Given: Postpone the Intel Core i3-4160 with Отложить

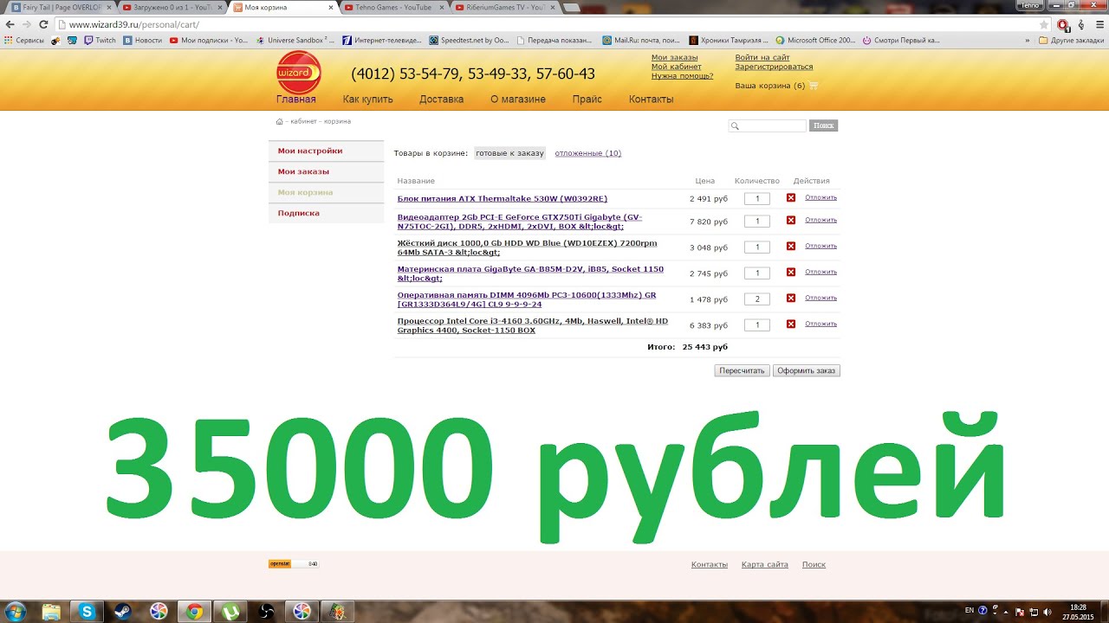Looking at the screenshot, I should tap(820, 324).
